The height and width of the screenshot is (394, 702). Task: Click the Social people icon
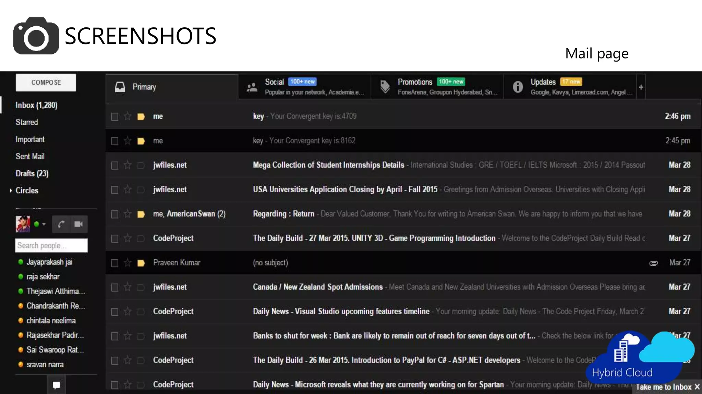(x=252, y=87)
